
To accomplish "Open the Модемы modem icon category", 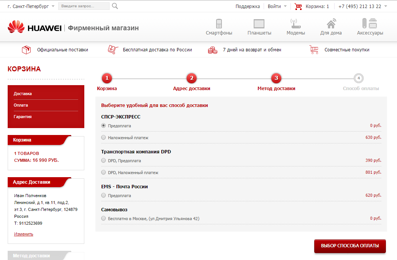I will pos(295,23).
